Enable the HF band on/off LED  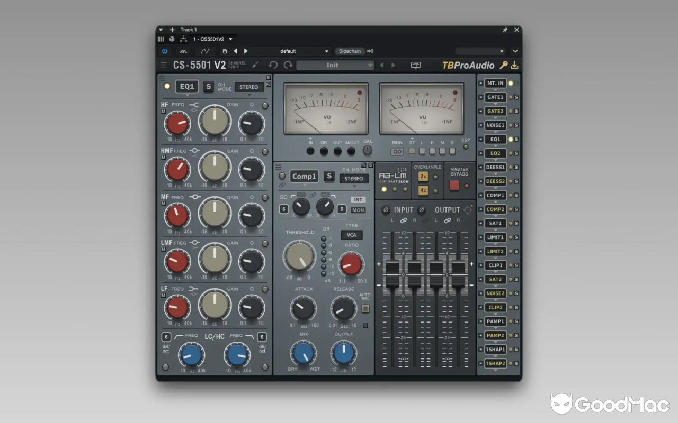[265, 106]
